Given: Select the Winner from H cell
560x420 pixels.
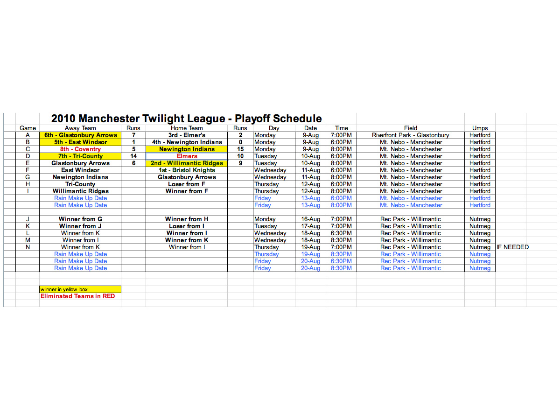Looking at the screenshot, I should 187,219.
